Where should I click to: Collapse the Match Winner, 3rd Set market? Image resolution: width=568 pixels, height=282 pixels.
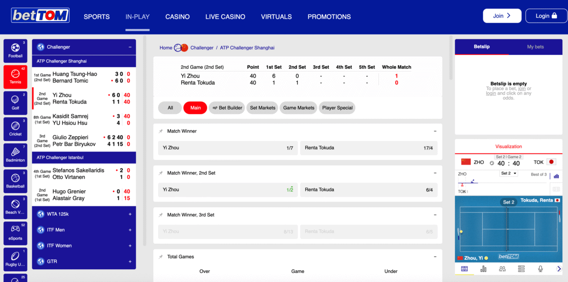click(x=435, y=215)
